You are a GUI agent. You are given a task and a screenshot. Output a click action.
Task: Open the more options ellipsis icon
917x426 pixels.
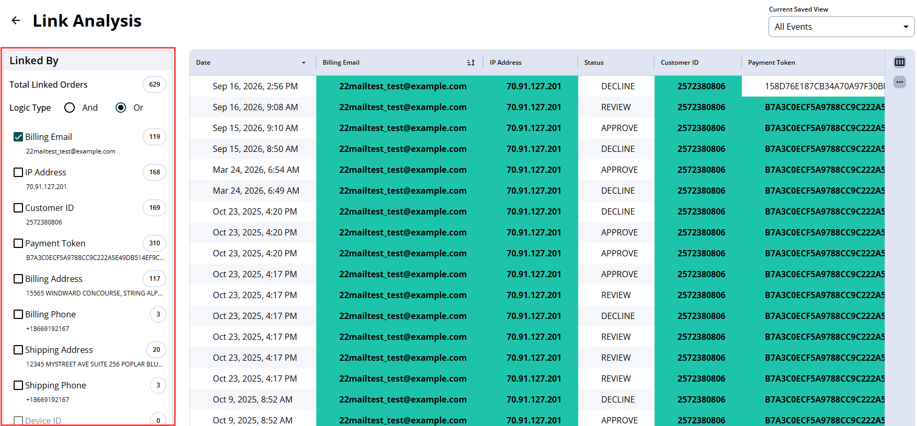pos(899,82)
